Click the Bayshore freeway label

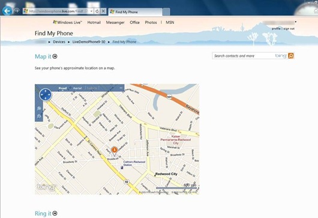pos(192,110)
